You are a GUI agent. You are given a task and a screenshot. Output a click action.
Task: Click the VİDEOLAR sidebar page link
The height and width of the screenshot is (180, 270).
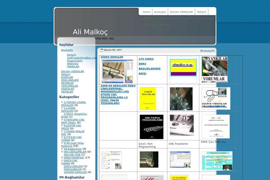click(x=67, y=89)
